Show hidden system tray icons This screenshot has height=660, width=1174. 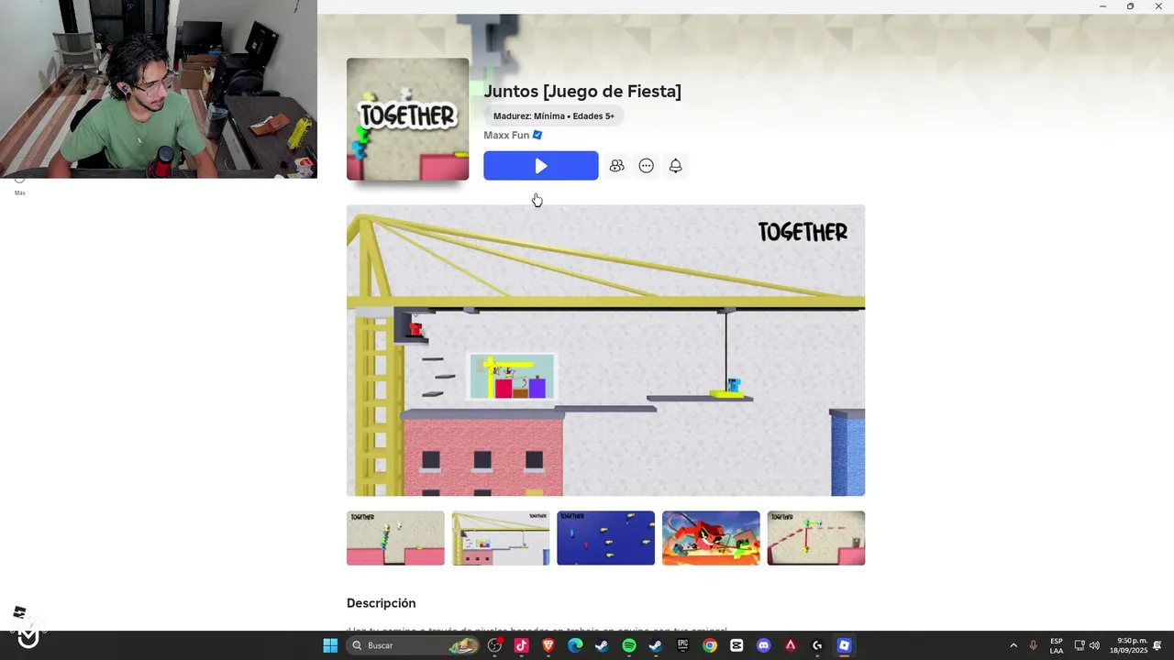coord(1013,645)
